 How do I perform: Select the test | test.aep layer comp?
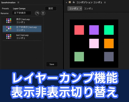pos(22,36)
